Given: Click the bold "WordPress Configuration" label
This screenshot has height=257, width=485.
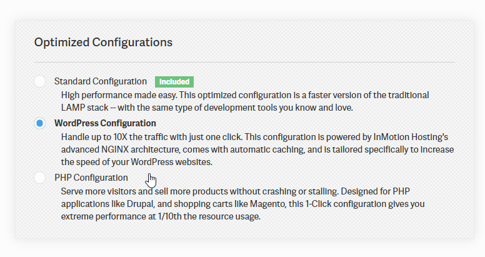Looking at the screenshot, I should click(105, 123).
